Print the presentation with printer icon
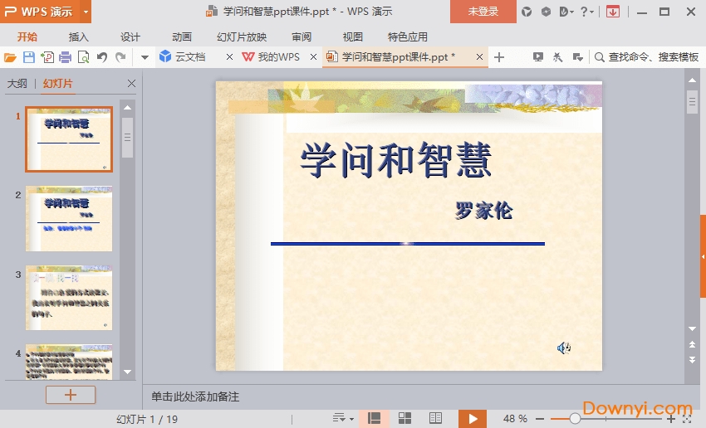The width and height of the screenshot is (706, 428). pyautogui.click(x=66, y=57)
